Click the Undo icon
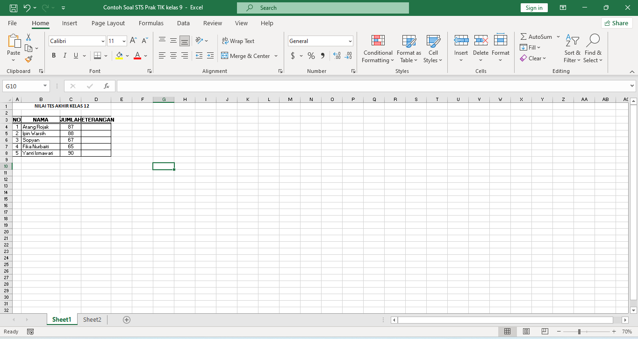The image size is (638, 339). [x=27, y=8]
